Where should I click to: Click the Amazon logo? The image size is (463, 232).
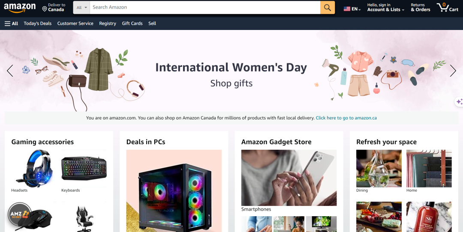pyautogui.click(x=20, y=8)
